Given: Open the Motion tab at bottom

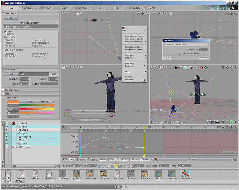Looking at the screenshot, I should (x=19, y=181).
